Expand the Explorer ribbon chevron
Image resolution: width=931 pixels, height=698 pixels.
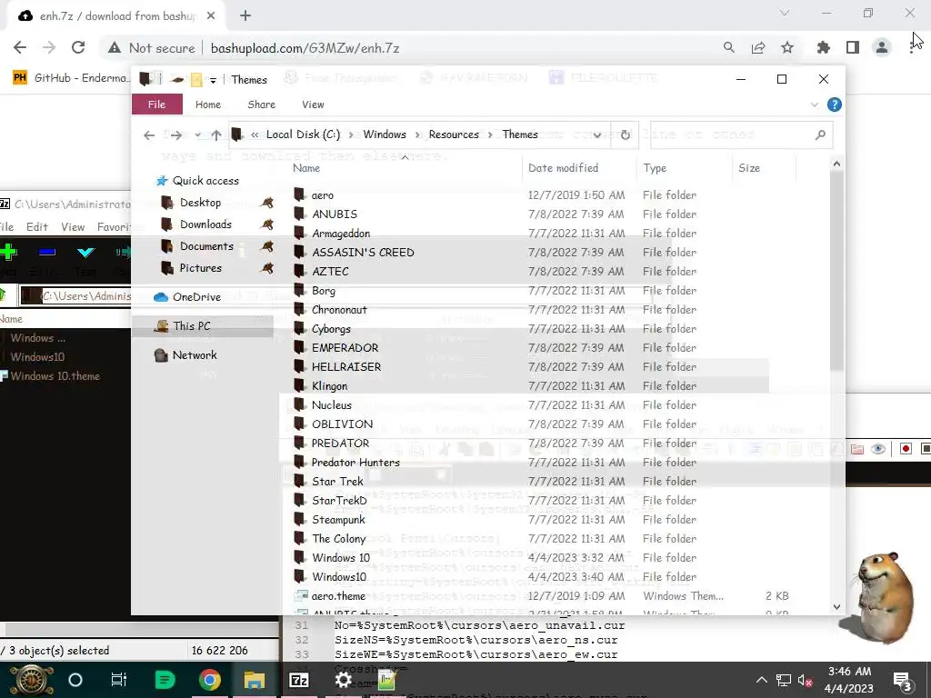pyautogui.click(x=814, y=105)
